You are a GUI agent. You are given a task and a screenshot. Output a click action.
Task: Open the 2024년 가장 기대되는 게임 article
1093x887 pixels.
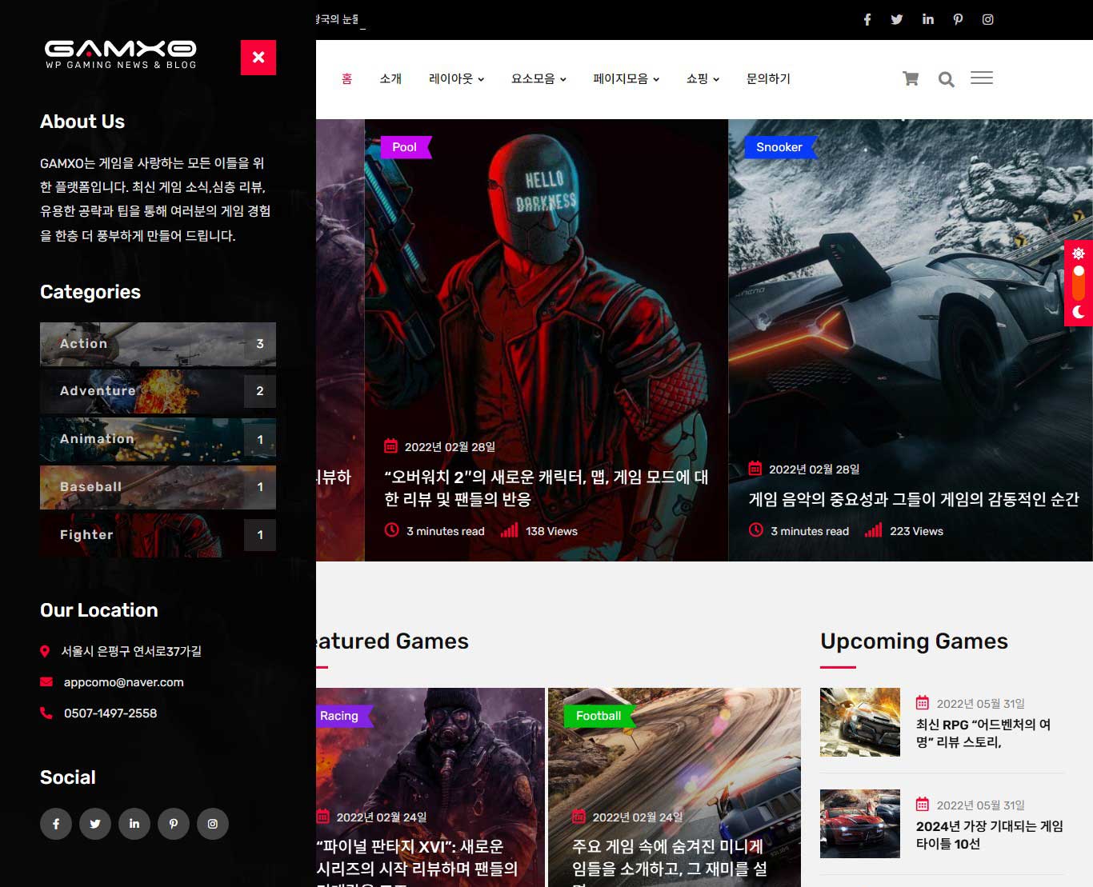coord(990,835)
